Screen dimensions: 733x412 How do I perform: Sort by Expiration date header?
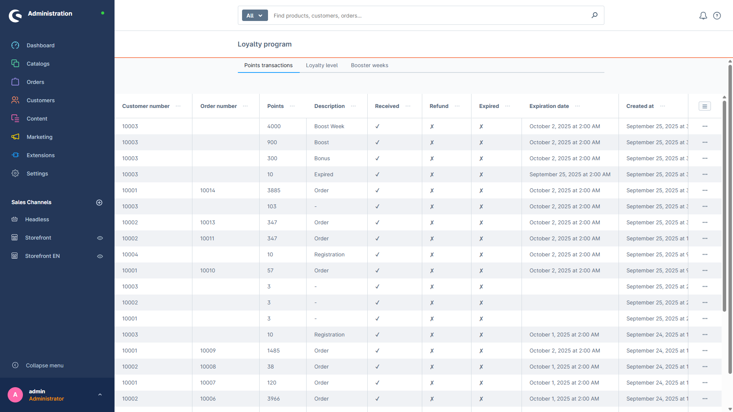549,106
